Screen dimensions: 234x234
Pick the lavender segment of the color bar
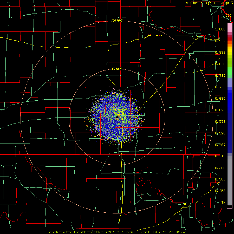[230, 82]
